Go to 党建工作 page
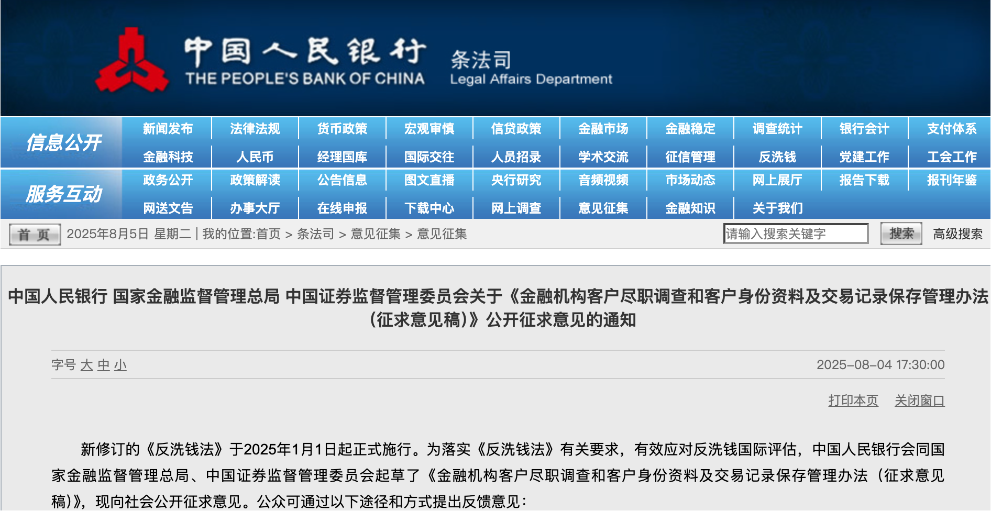Viewport: 991px width, 511px height. 865,157
